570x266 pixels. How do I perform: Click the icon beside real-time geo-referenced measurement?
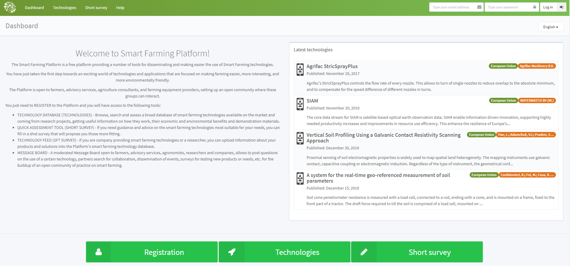(x=300, y=178)
